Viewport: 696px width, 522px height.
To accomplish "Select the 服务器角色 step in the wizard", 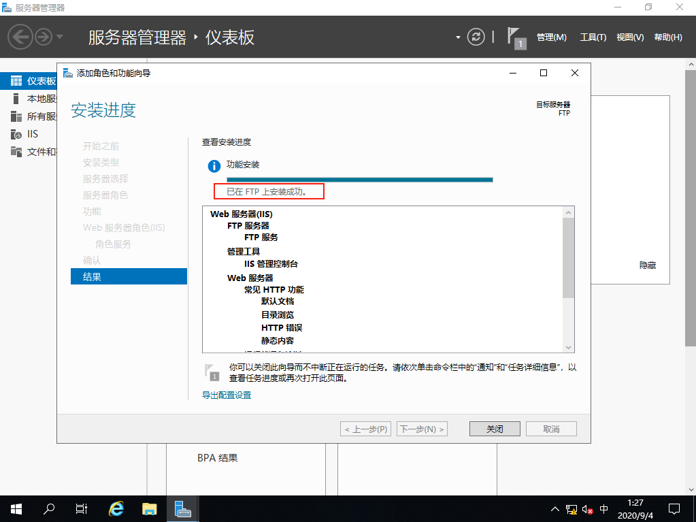I will [x=105, y=195].
